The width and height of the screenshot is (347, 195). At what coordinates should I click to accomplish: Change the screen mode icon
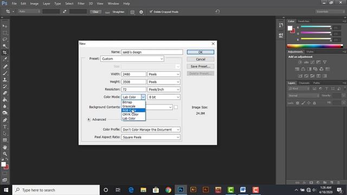[5, 180]
